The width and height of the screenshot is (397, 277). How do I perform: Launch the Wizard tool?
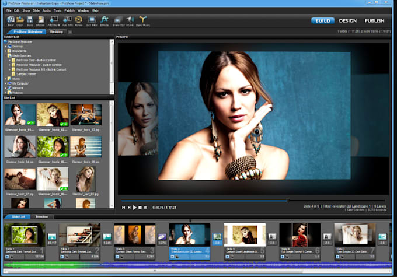point(40,20)
